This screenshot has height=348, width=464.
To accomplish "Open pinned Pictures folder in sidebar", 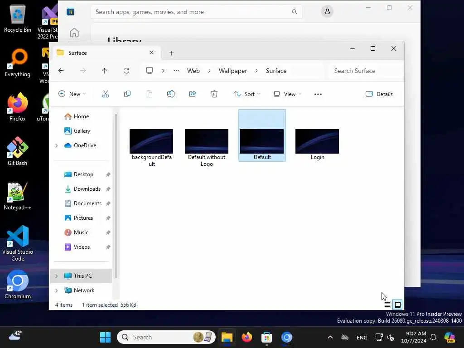I will coord(83,218).
